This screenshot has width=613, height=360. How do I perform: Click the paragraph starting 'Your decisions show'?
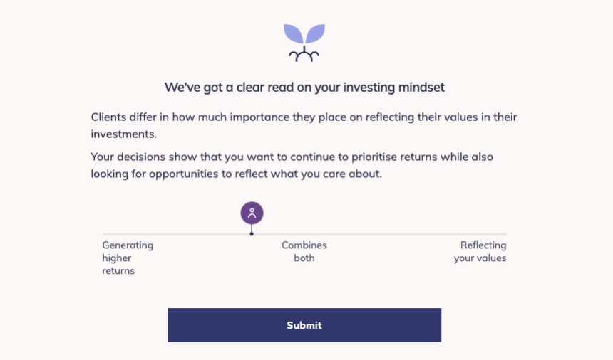(x=292, y=165)
